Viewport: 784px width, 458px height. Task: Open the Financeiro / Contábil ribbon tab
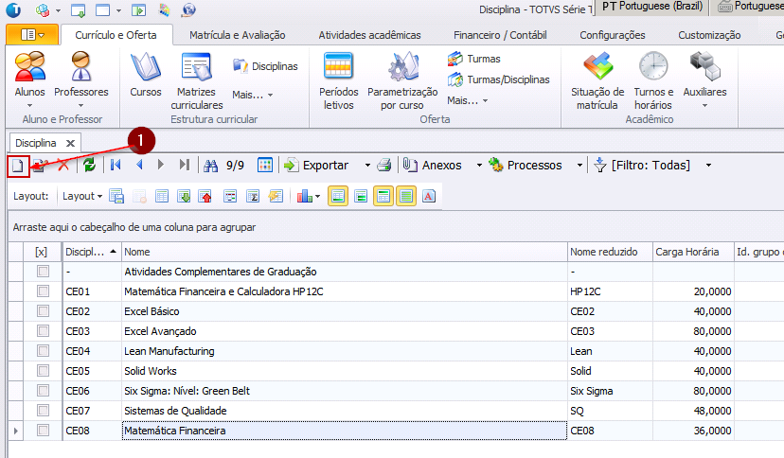(500, 35)
